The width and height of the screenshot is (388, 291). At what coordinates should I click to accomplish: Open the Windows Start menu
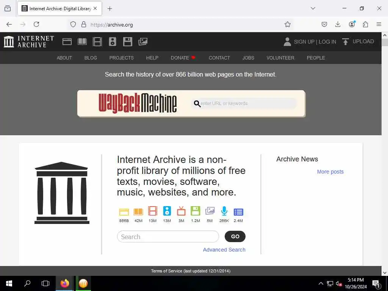pyautogui.click(x=9, y=283)
